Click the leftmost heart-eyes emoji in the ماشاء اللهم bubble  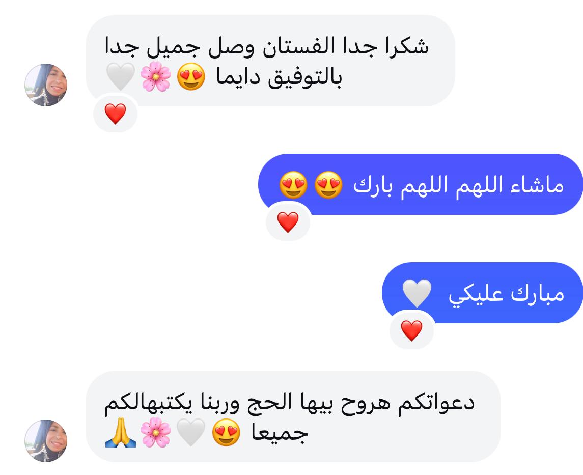point(293,185)
